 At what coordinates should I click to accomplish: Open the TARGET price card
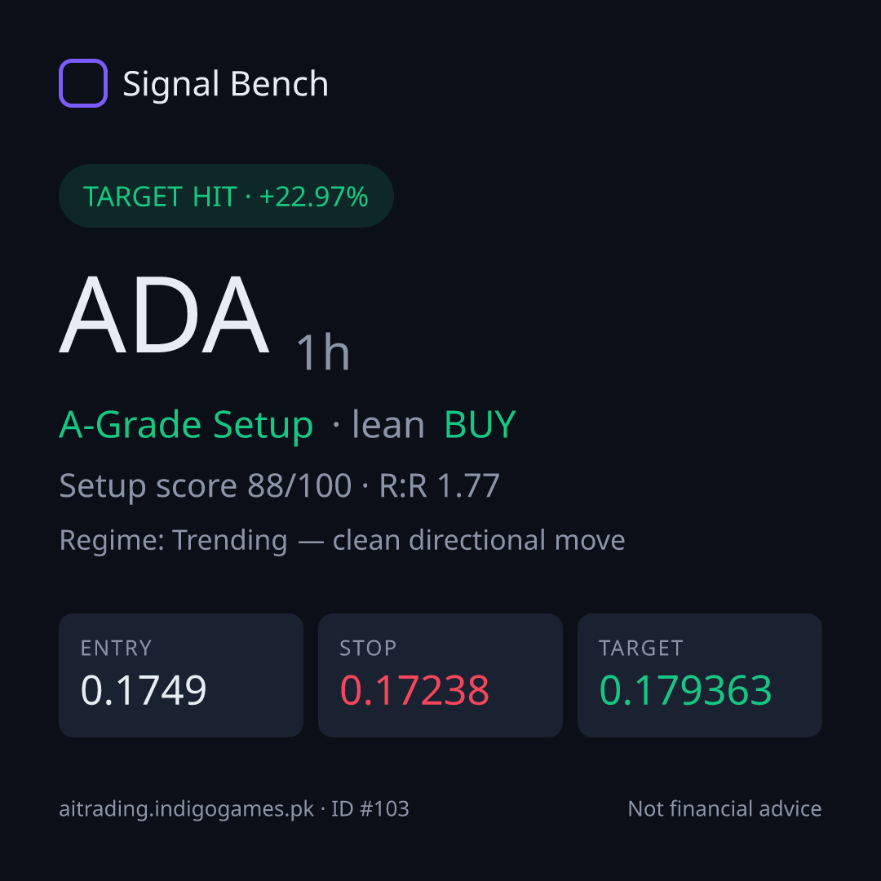click(700, 675)
